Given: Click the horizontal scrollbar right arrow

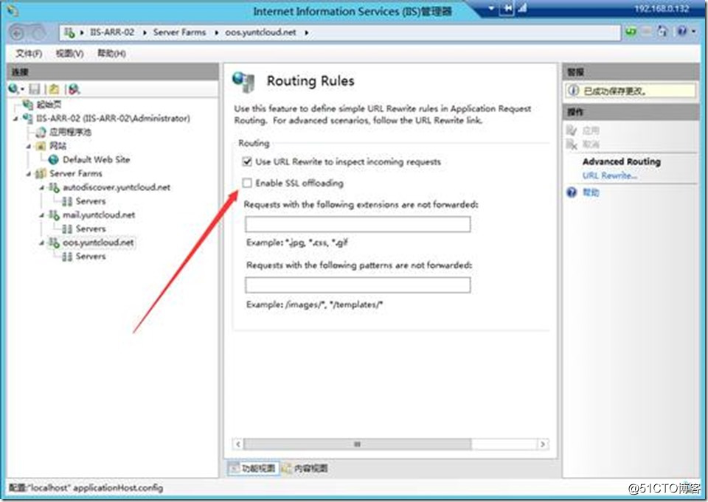Looking at the screenshot, I should [543, 445].
